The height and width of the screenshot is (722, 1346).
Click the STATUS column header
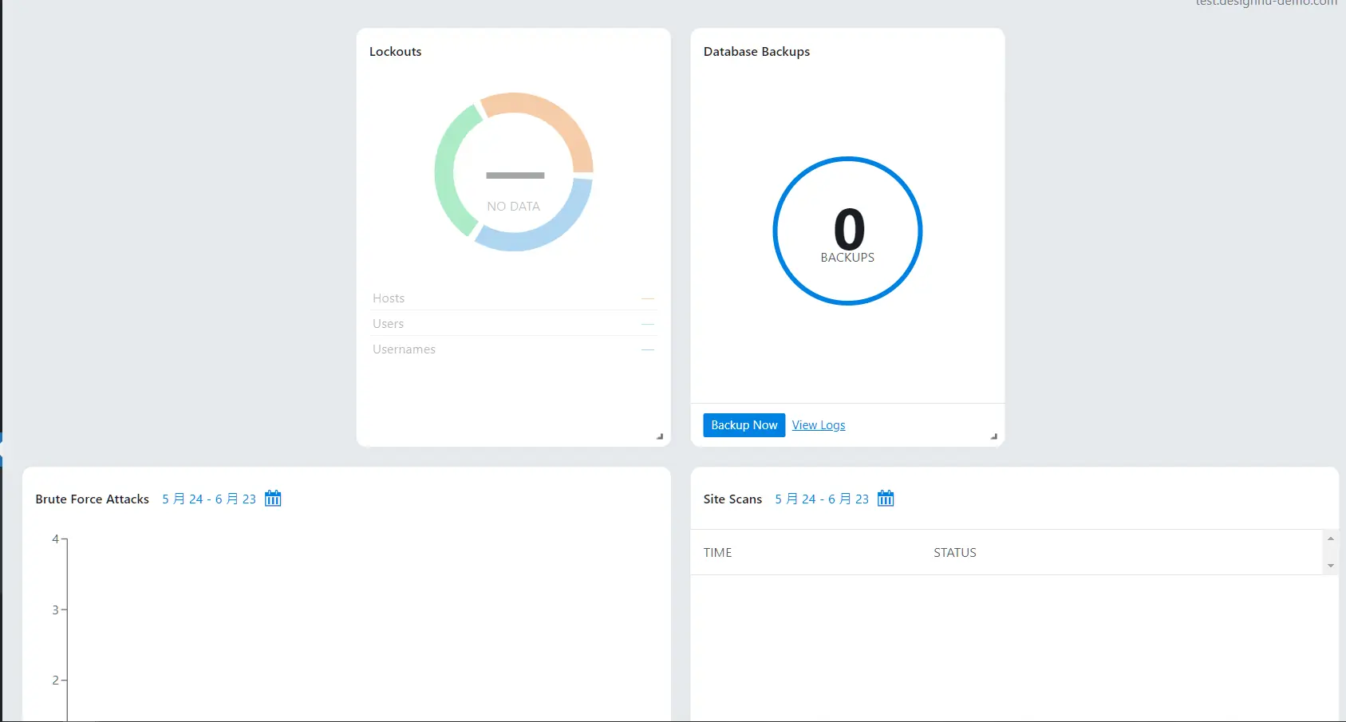point(955,552)
